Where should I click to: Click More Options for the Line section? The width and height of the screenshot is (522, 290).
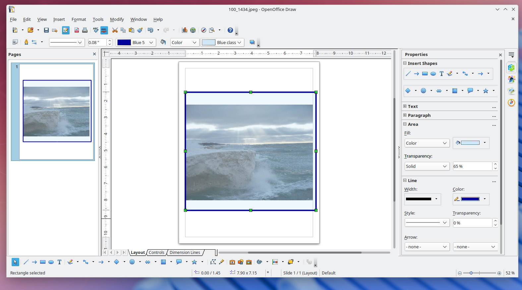click(x=494, y=181)
